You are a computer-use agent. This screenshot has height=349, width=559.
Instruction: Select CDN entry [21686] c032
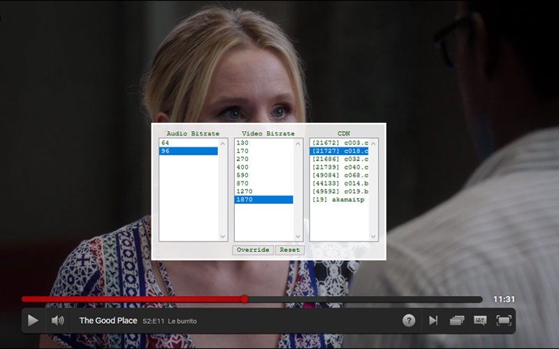339,159
